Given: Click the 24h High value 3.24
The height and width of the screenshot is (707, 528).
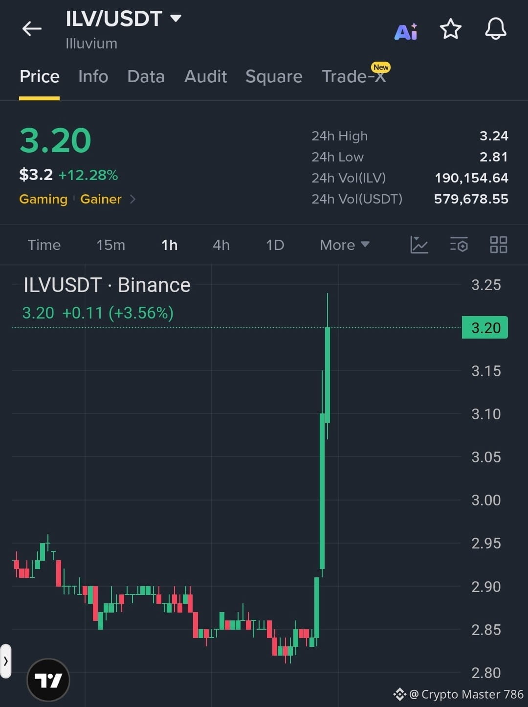Looking at the screenshot, I should 494,136.
